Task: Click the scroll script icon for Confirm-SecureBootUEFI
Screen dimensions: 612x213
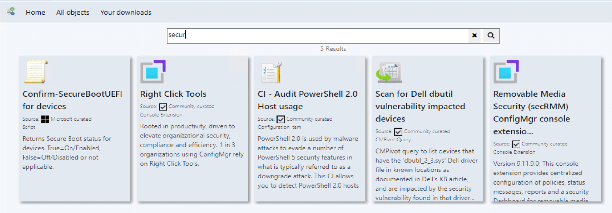Action: (36, 72)
